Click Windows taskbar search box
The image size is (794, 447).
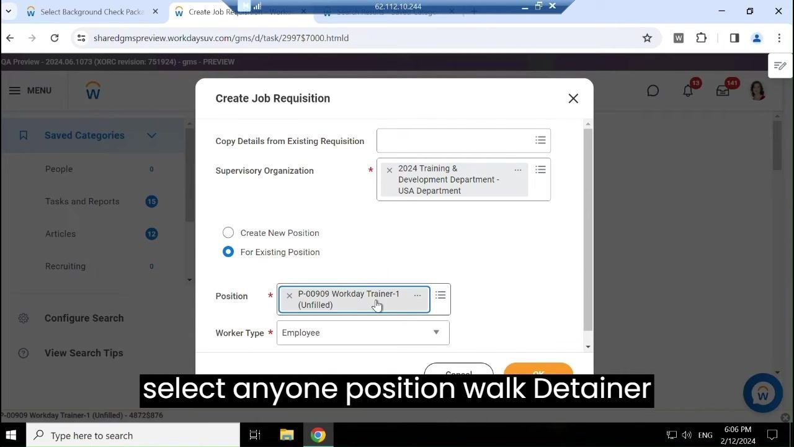[132, 435]
